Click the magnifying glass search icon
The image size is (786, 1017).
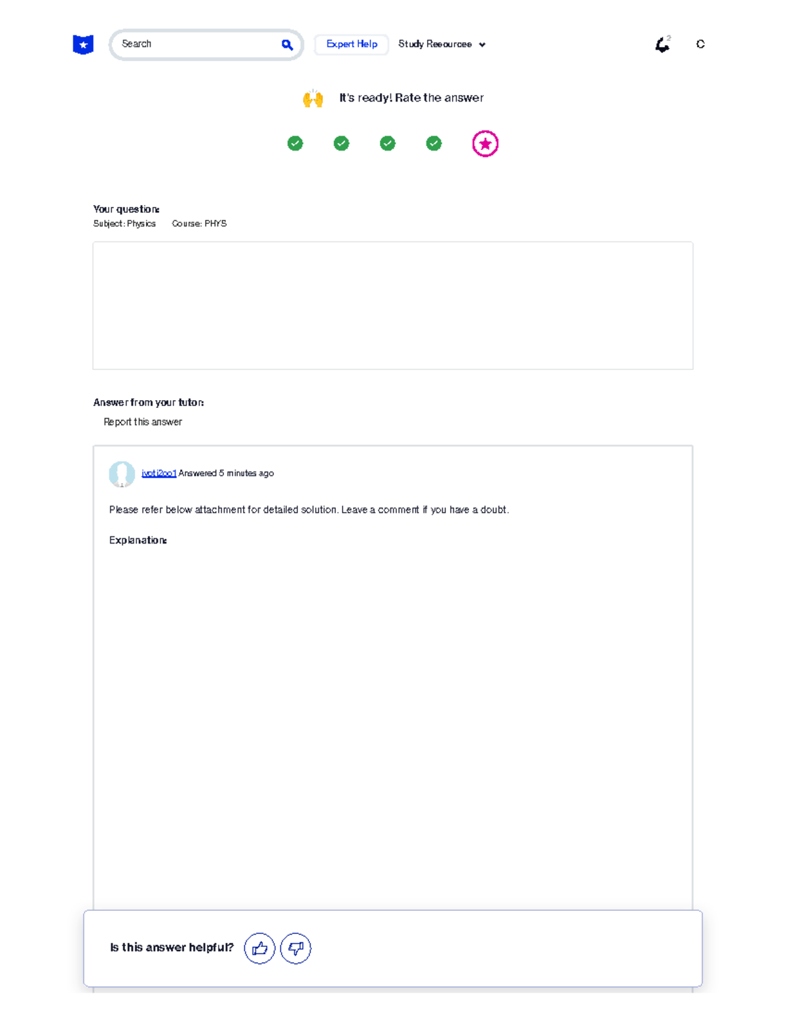(x=287, y=45)
